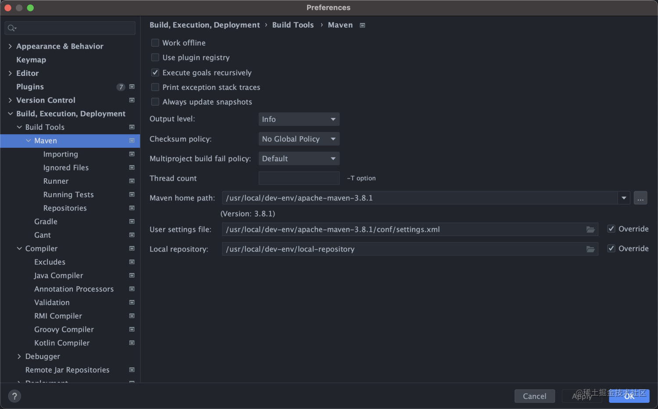The height and width of the screenshot is (409, 658).
Task: Click project settings icon beside Plugins
Action: (x=132, y=87)
